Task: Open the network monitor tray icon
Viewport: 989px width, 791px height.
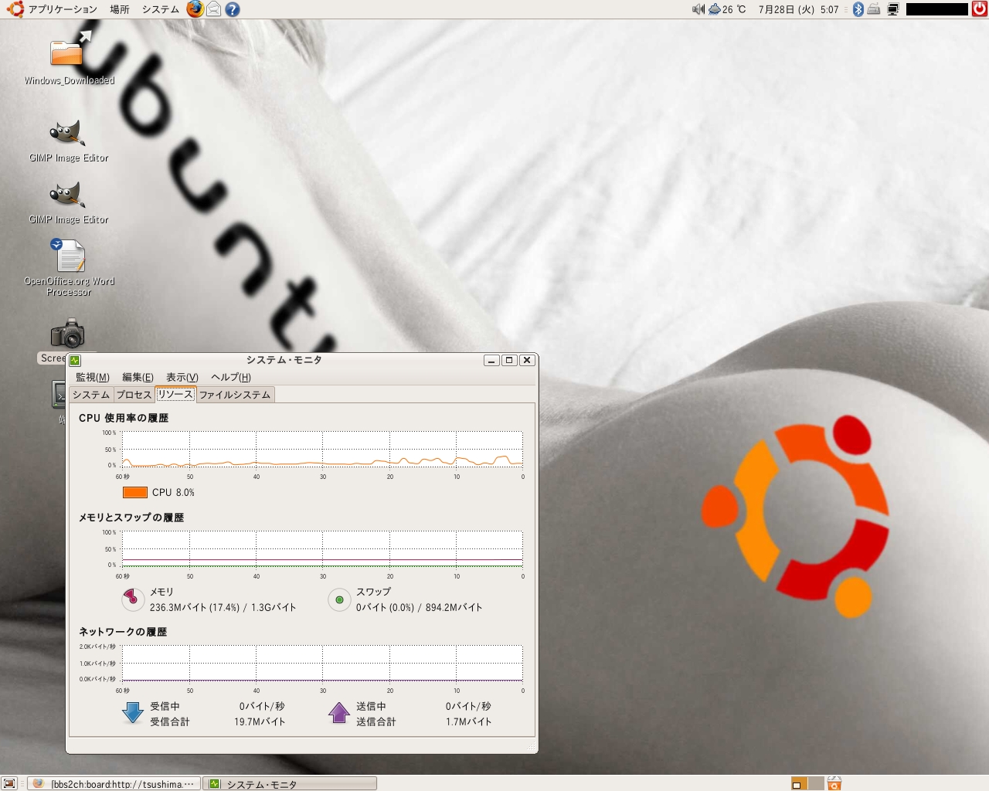Action: (893, 9)
